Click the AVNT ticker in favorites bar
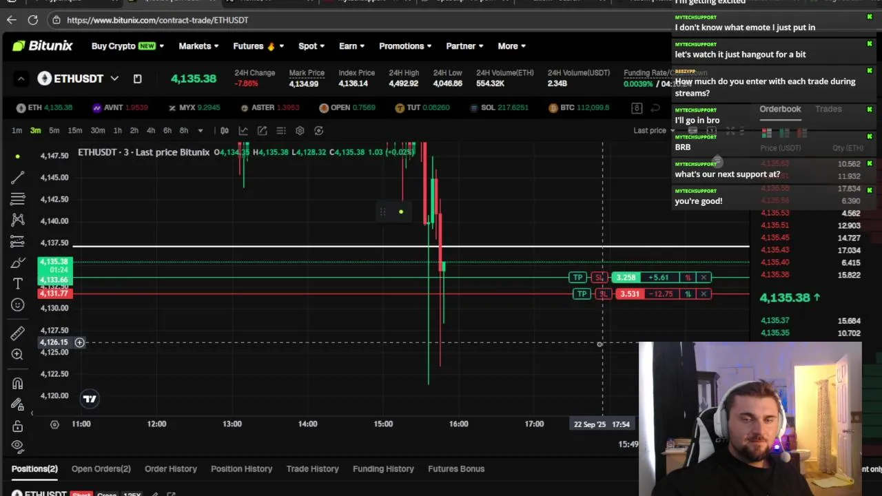The width and height of the screenshot is (882, 496). (x=120, y=107)
